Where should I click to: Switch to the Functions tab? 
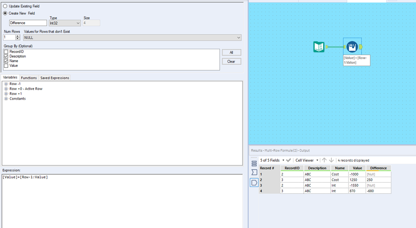pos(29,78)
